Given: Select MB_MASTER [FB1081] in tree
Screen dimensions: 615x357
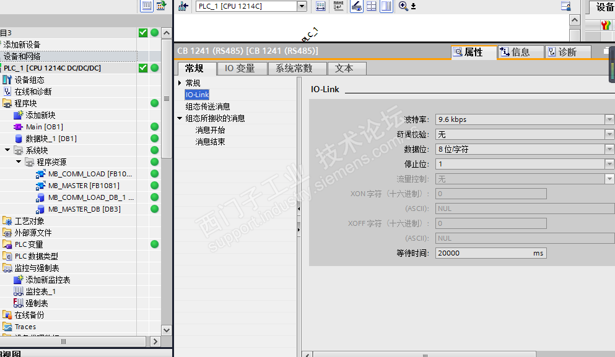Looking at the screenshot, I should [84, 186].
